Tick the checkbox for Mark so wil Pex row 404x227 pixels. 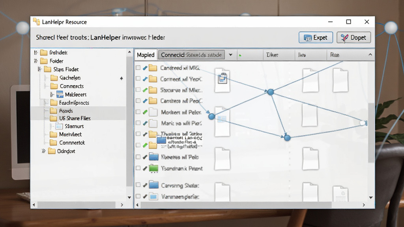tap(138, 123)
